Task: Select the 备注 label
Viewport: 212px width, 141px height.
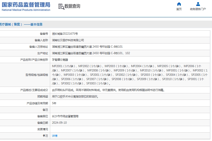Action: click(45, 110)
